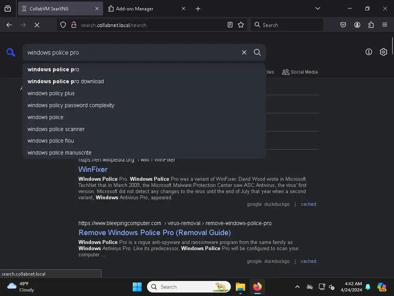Stop loading the current page
This screenshot has width=394, height=296.
[37, 25]
